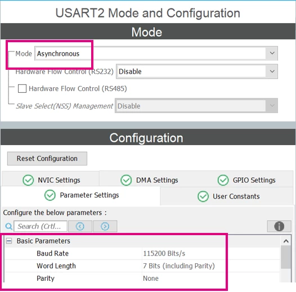Image resolution: width=296 pixels, height=292 pixels.
Task: Click the parameter search input field
Action: 41,226
